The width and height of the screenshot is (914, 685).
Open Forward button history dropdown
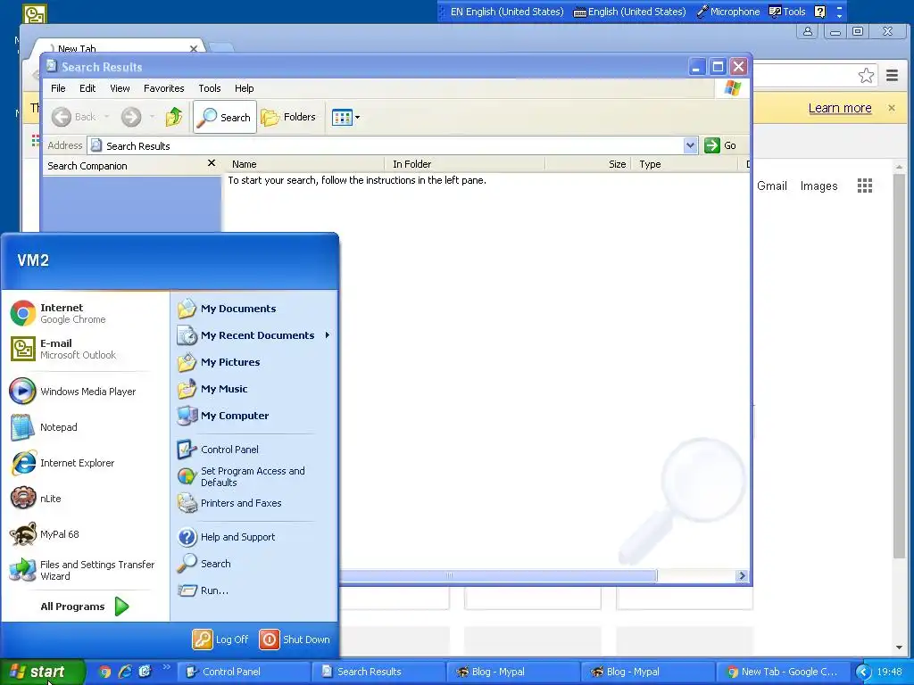[x=152, y=117]
